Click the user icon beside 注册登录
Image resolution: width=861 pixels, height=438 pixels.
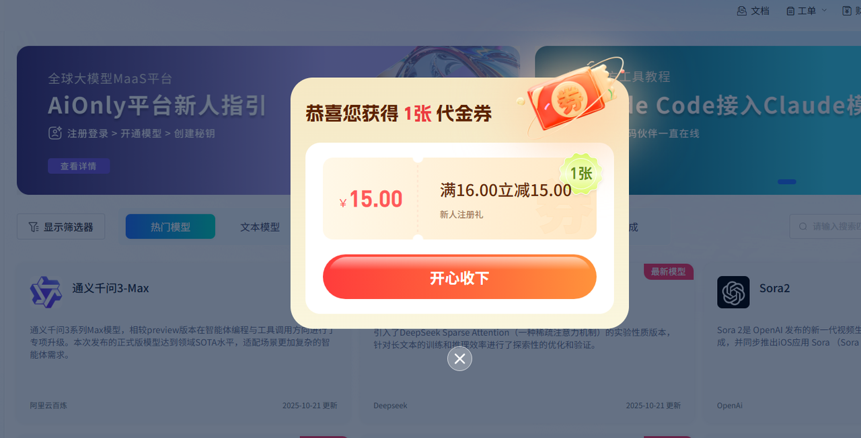(x=55, y=133)
